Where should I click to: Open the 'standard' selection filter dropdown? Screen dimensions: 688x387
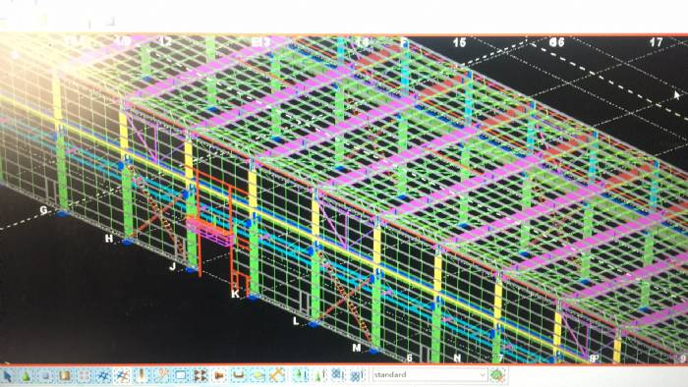[430, 375]
